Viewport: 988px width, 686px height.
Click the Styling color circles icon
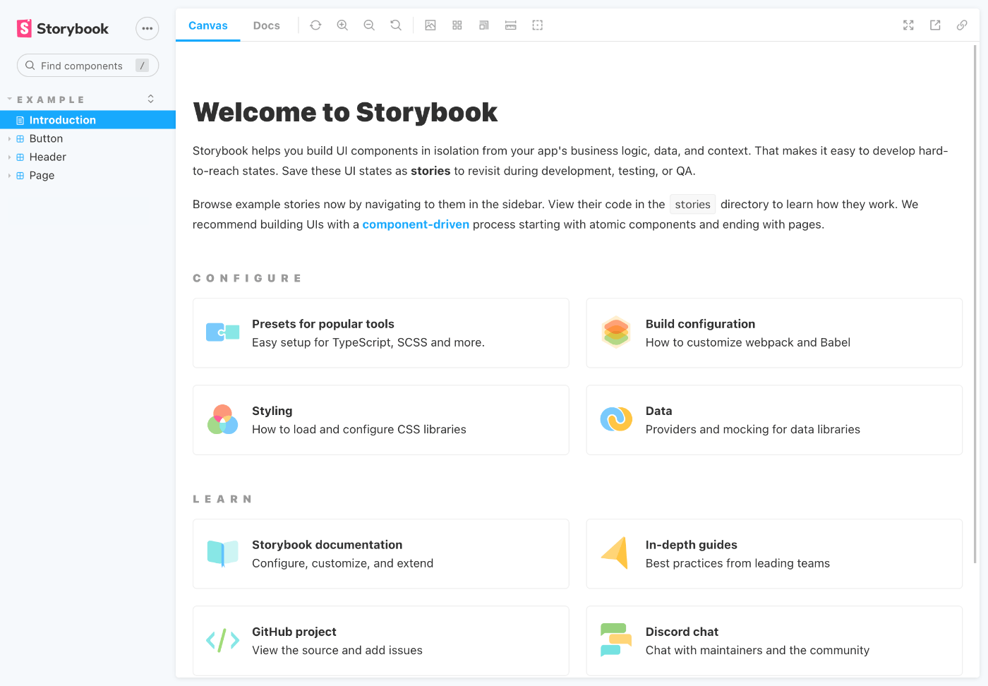point(222,419)
